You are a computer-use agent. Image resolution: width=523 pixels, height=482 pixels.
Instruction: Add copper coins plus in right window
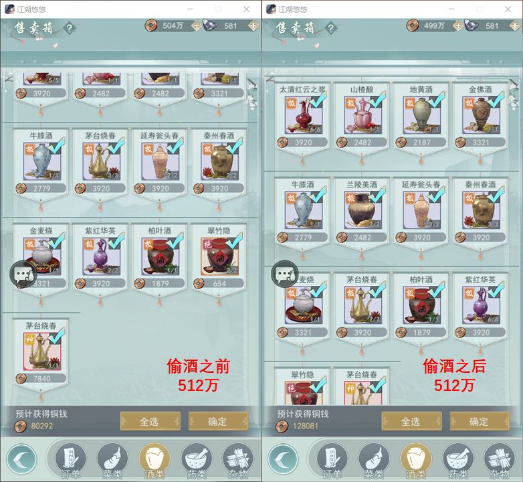coord(457,25)
